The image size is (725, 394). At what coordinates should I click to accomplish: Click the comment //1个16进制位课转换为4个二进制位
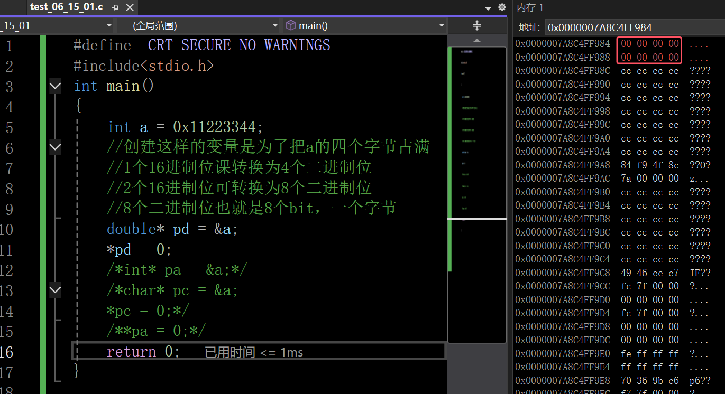tap(239, 168)
